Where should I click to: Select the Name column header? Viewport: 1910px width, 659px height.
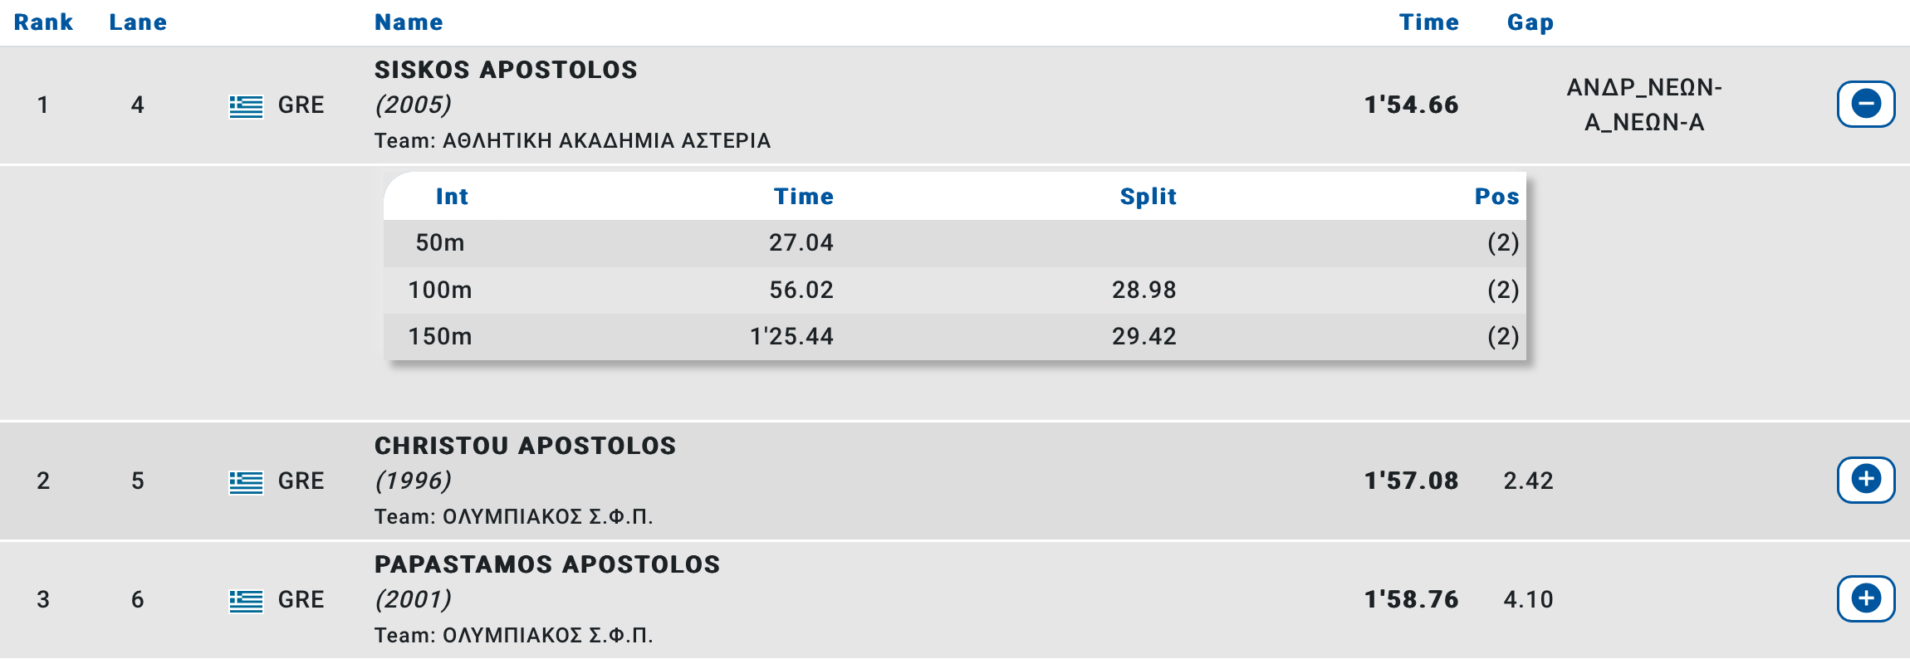pos(409,22)
